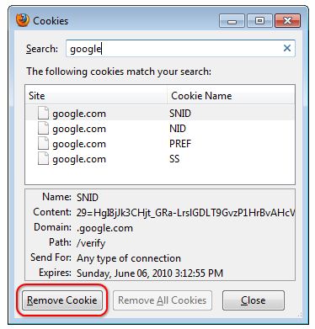
Task: Focus the Search input containing google
Action: (x=180, y=49)
